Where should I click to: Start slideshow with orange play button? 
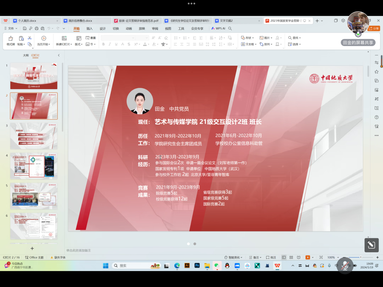tap(308, 257)
